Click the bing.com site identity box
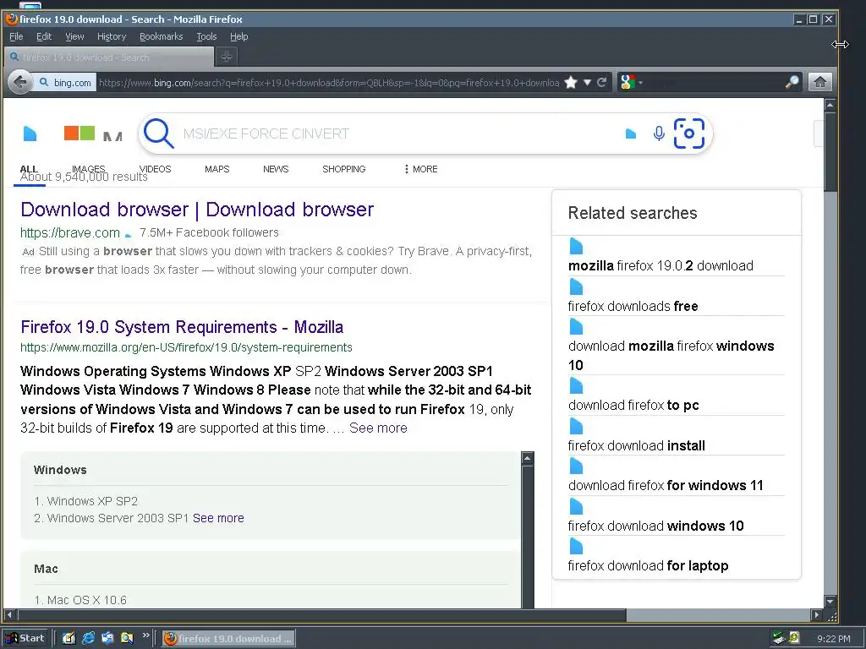 [65, 83]
